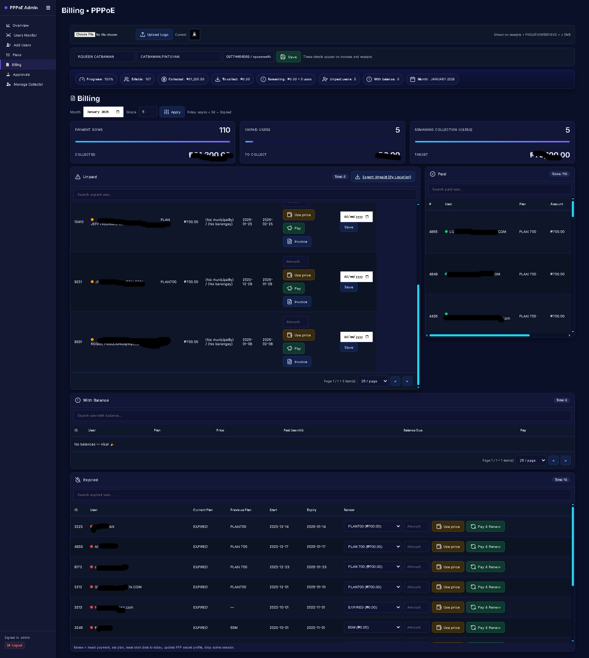Apply the month and grace filter
The height and width of the screenshot is (658, 589).
click(x=172, y=112)
